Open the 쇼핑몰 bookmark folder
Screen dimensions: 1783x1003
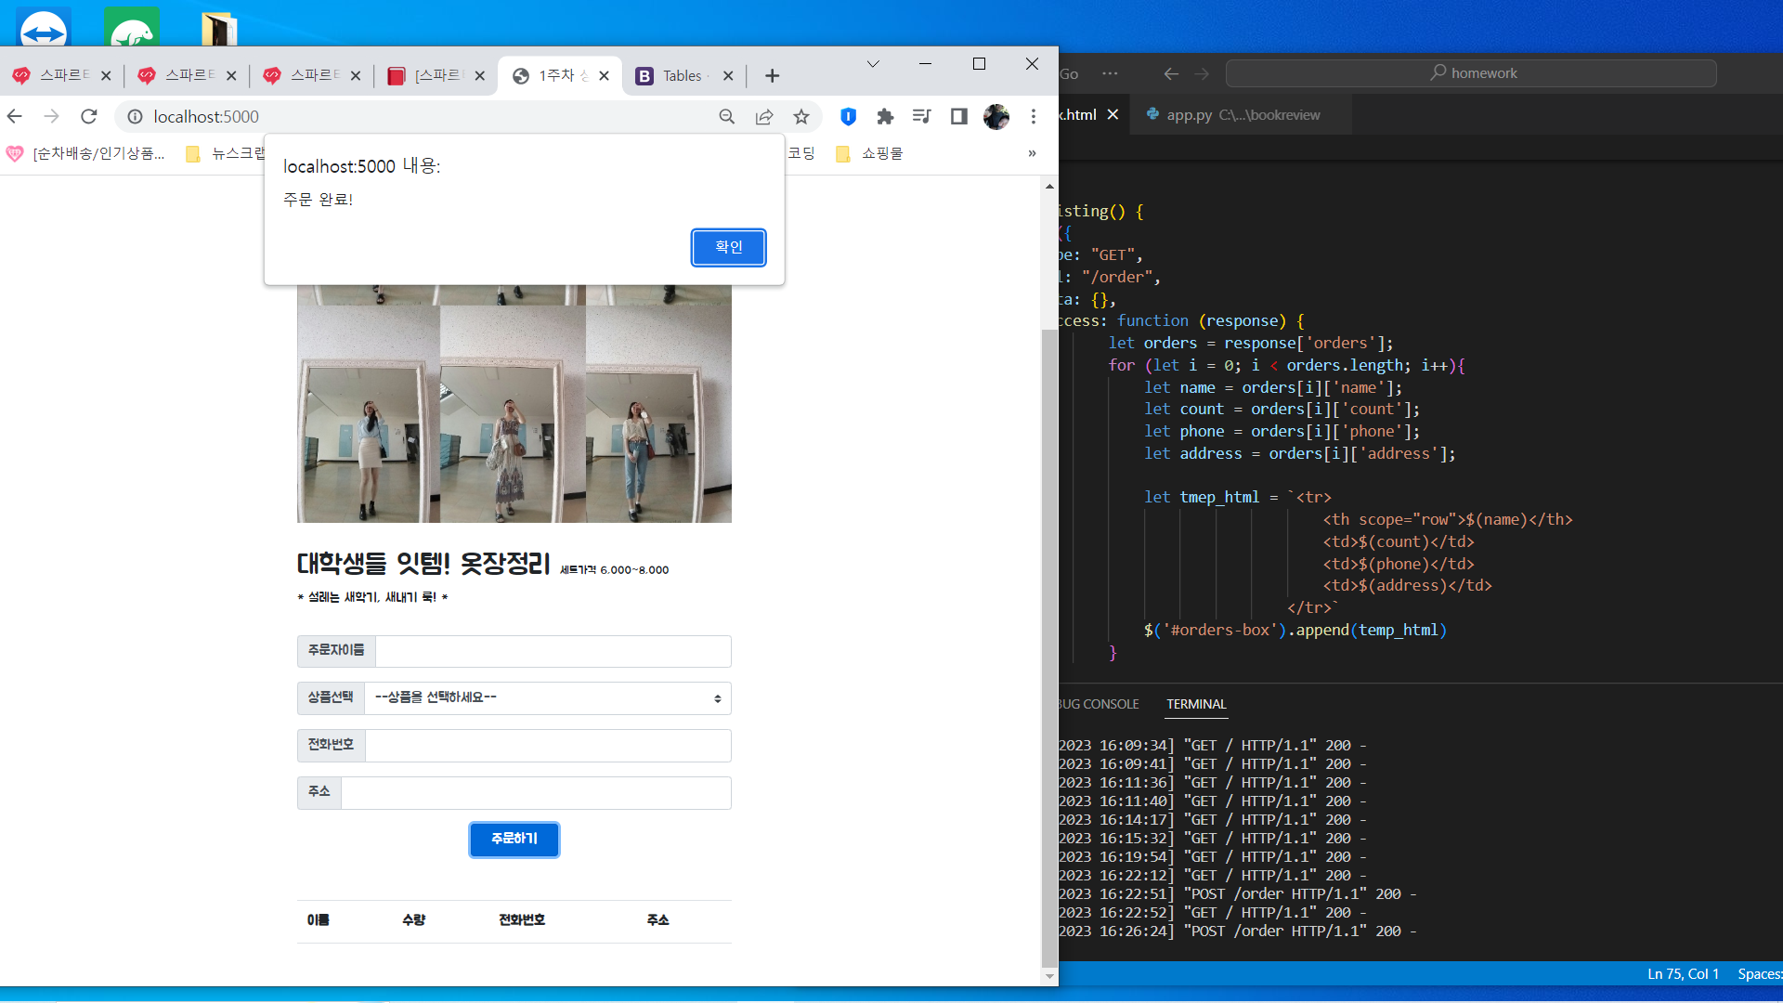point(870,153)
